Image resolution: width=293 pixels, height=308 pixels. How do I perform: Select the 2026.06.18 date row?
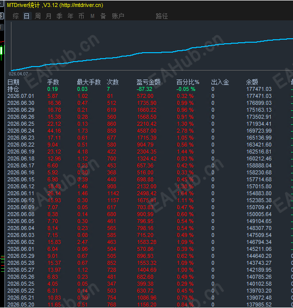[x=21, y=158]
